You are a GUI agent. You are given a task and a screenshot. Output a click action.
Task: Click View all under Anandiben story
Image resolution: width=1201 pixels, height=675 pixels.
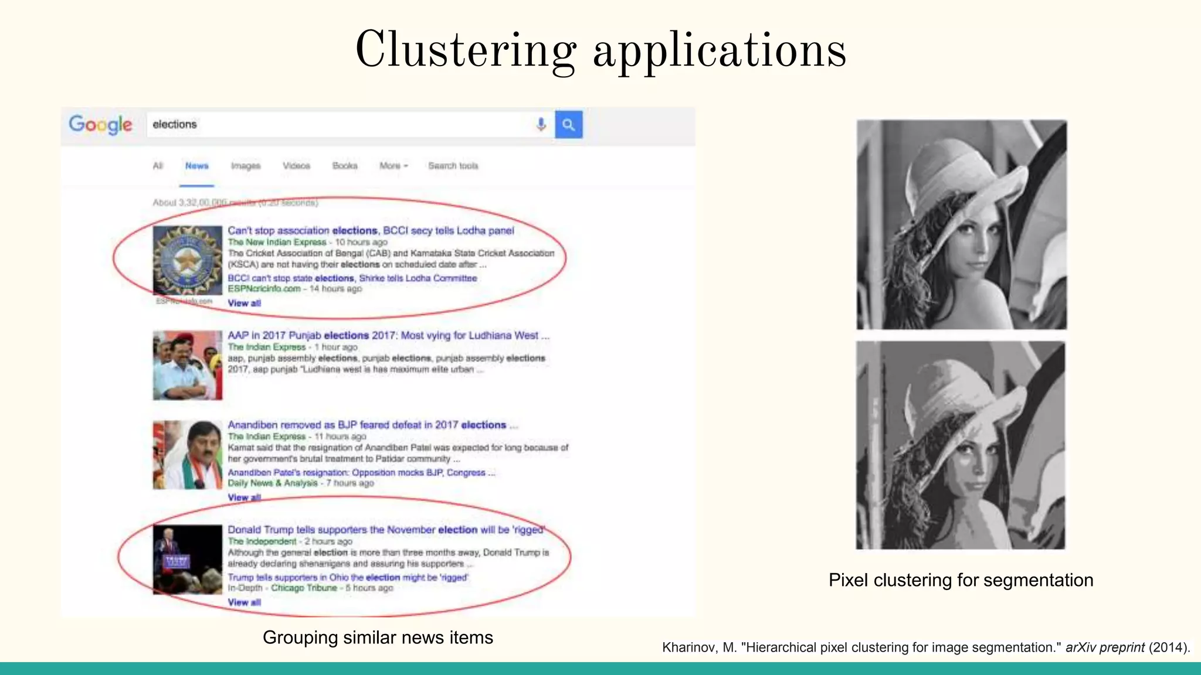(x=244, y=497)
